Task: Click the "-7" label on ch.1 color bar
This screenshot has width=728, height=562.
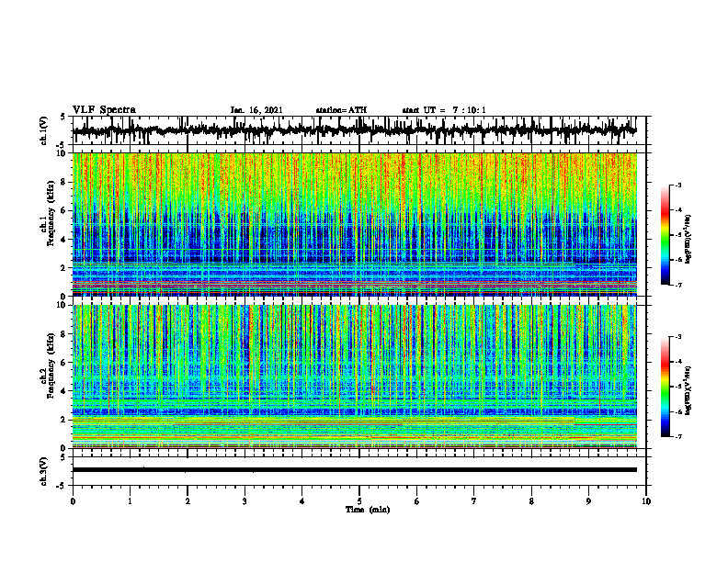Action: coord(678,285)
